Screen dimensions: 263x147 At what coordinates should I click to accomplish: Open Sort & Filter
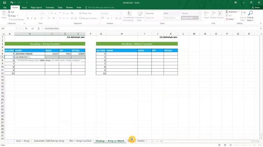[x=243, y=16]
